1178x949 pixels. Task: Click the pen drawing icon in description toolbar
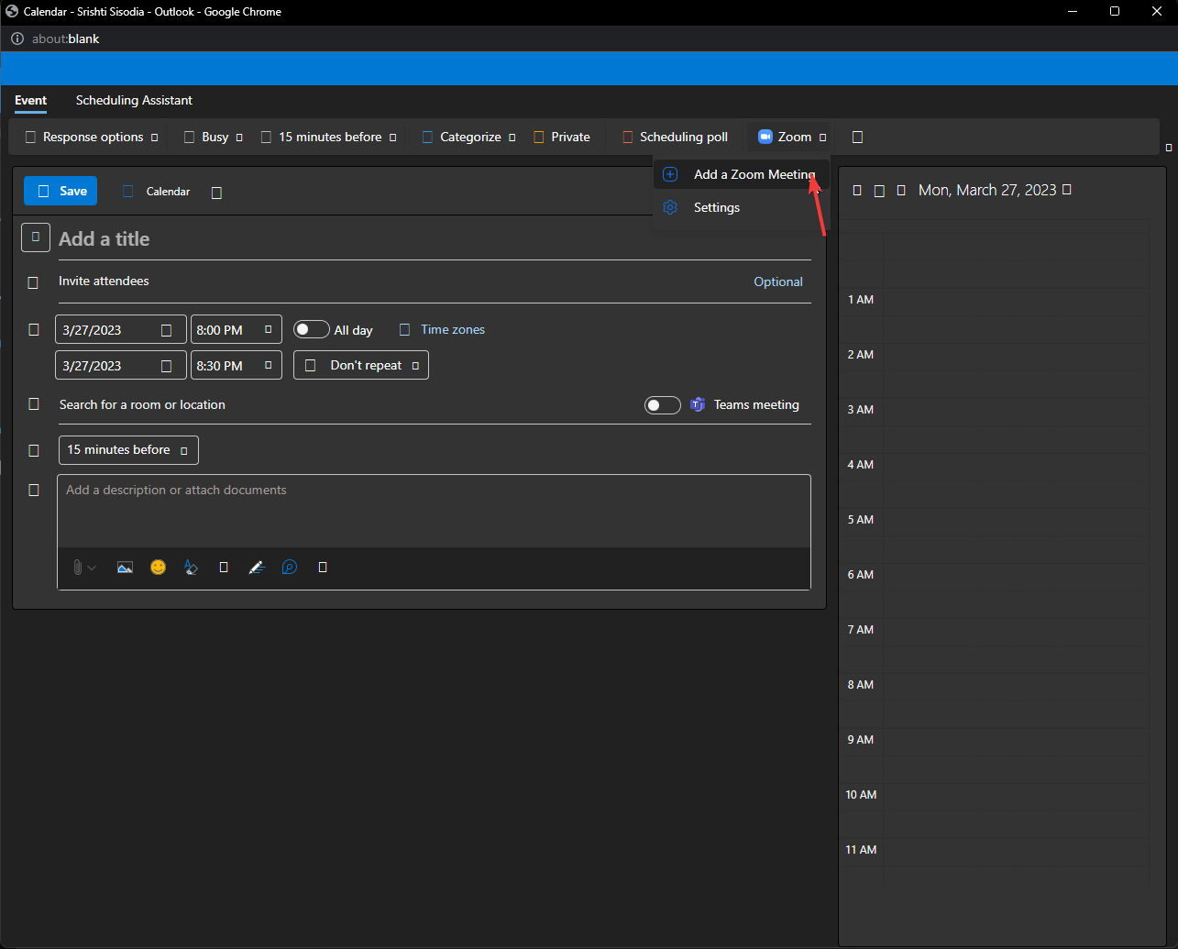257,568
